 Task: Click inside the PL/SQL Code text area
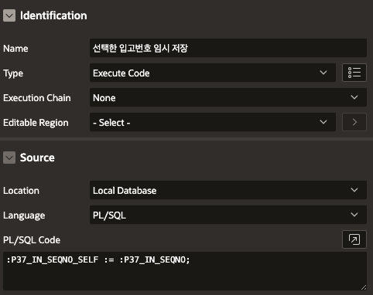click(x=185, y=271)
